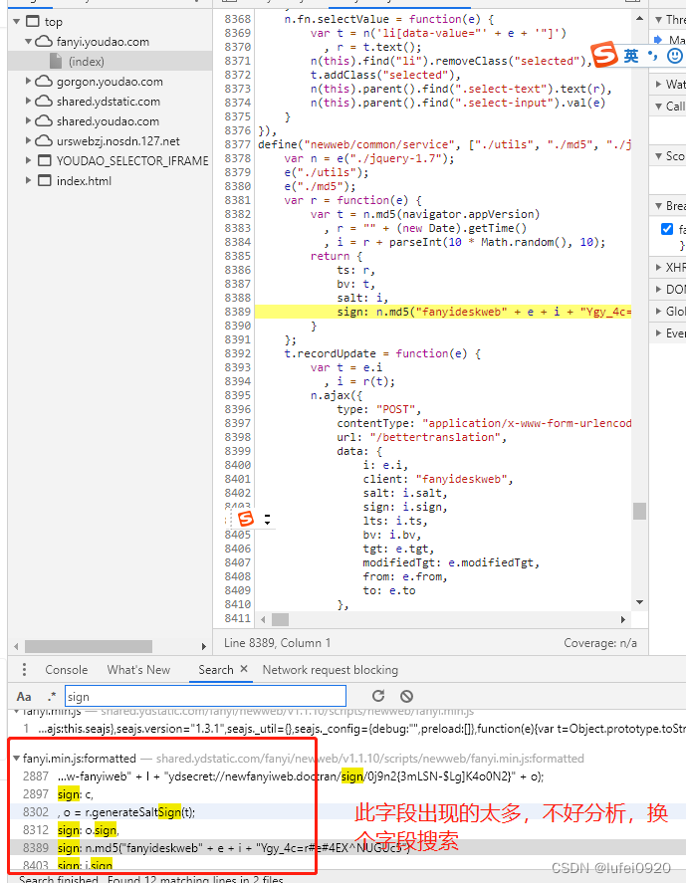Expand YOUDAO_SELECTOR_IFRAME tree node
The image size is (686, 883).
click(x=28, y=160)
